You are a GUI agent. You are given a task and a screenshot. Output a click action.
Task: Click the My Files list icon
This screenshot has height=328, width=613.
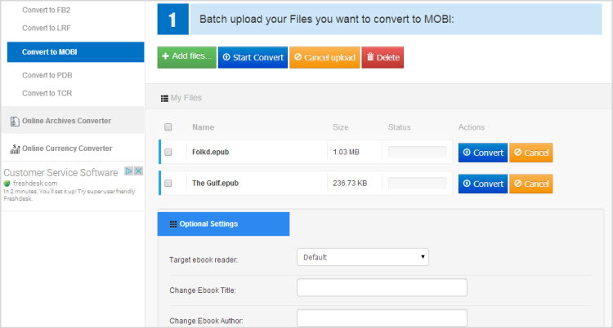[x=164, y=99]
